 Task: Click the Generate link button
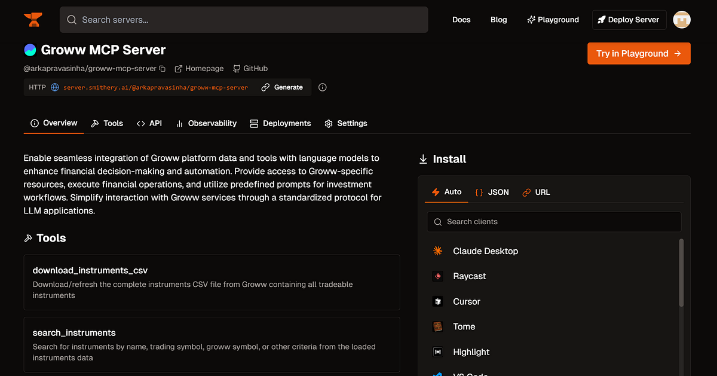(x=282, y=87)
